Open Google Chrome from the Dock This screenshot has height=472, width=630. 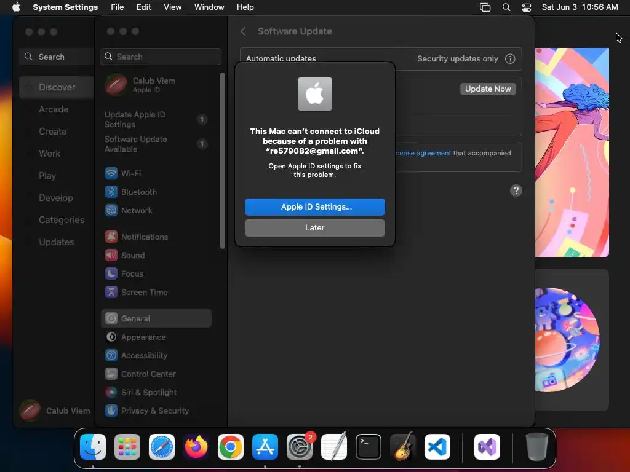coord(231,447)
